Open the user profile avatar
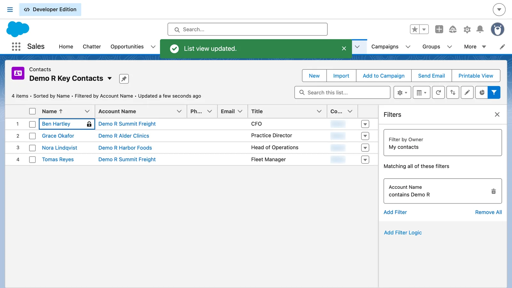 pos(498,29)
